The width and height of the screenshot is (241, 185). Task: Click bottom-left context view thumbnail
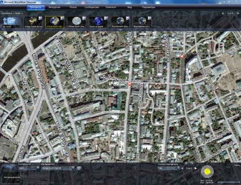coord(8,168)
